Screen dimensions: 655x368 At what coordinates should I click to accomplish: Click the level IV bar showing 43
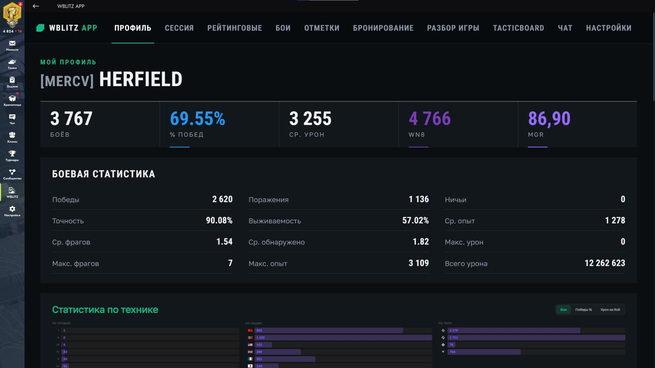(150, 352)
